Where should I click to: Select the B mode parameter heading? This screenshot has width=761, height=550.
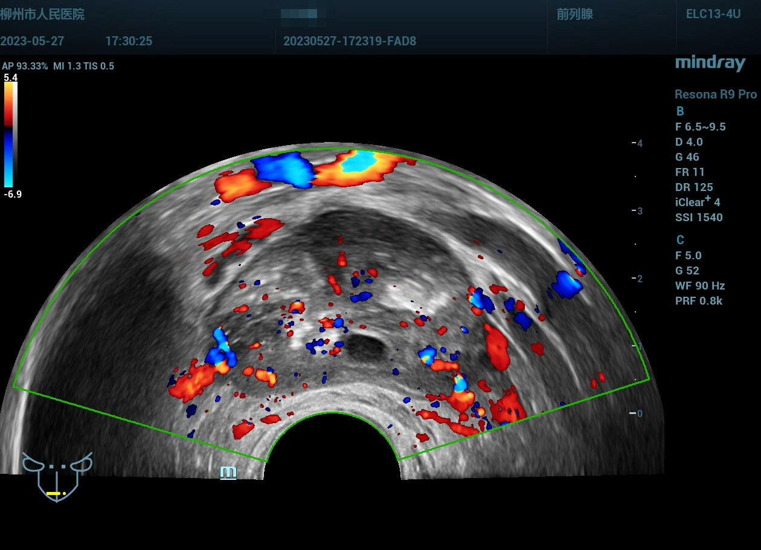(x=680, y=111)
